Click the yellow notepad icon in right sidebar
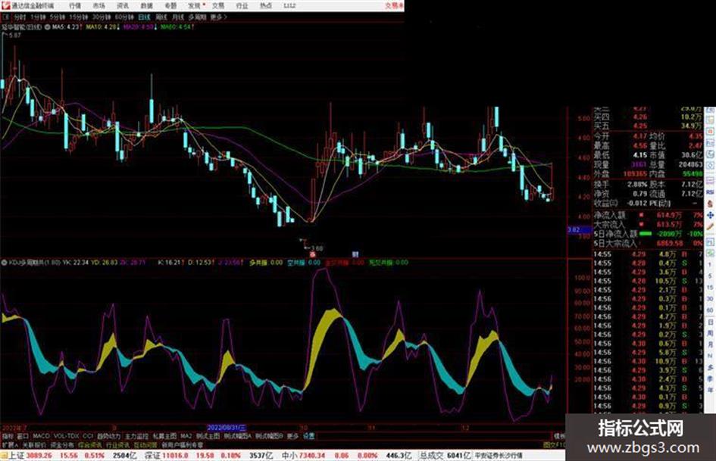The image size is (716, 461). click(710, 120)
